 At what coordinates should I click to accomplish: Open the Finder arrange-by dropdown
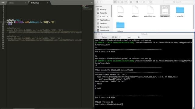(x=132, y=2)
